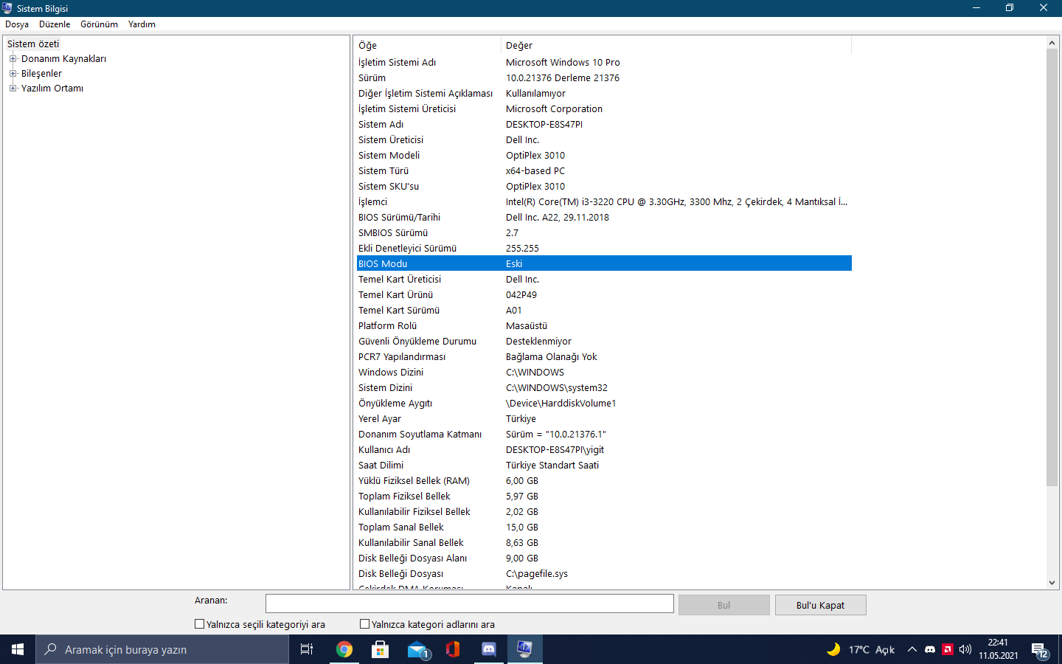Screen dimensions: 1062x664
Task: Expand the Yazılım Ortamı tree node
Action: pyautogui.click(x=13, y=89)
